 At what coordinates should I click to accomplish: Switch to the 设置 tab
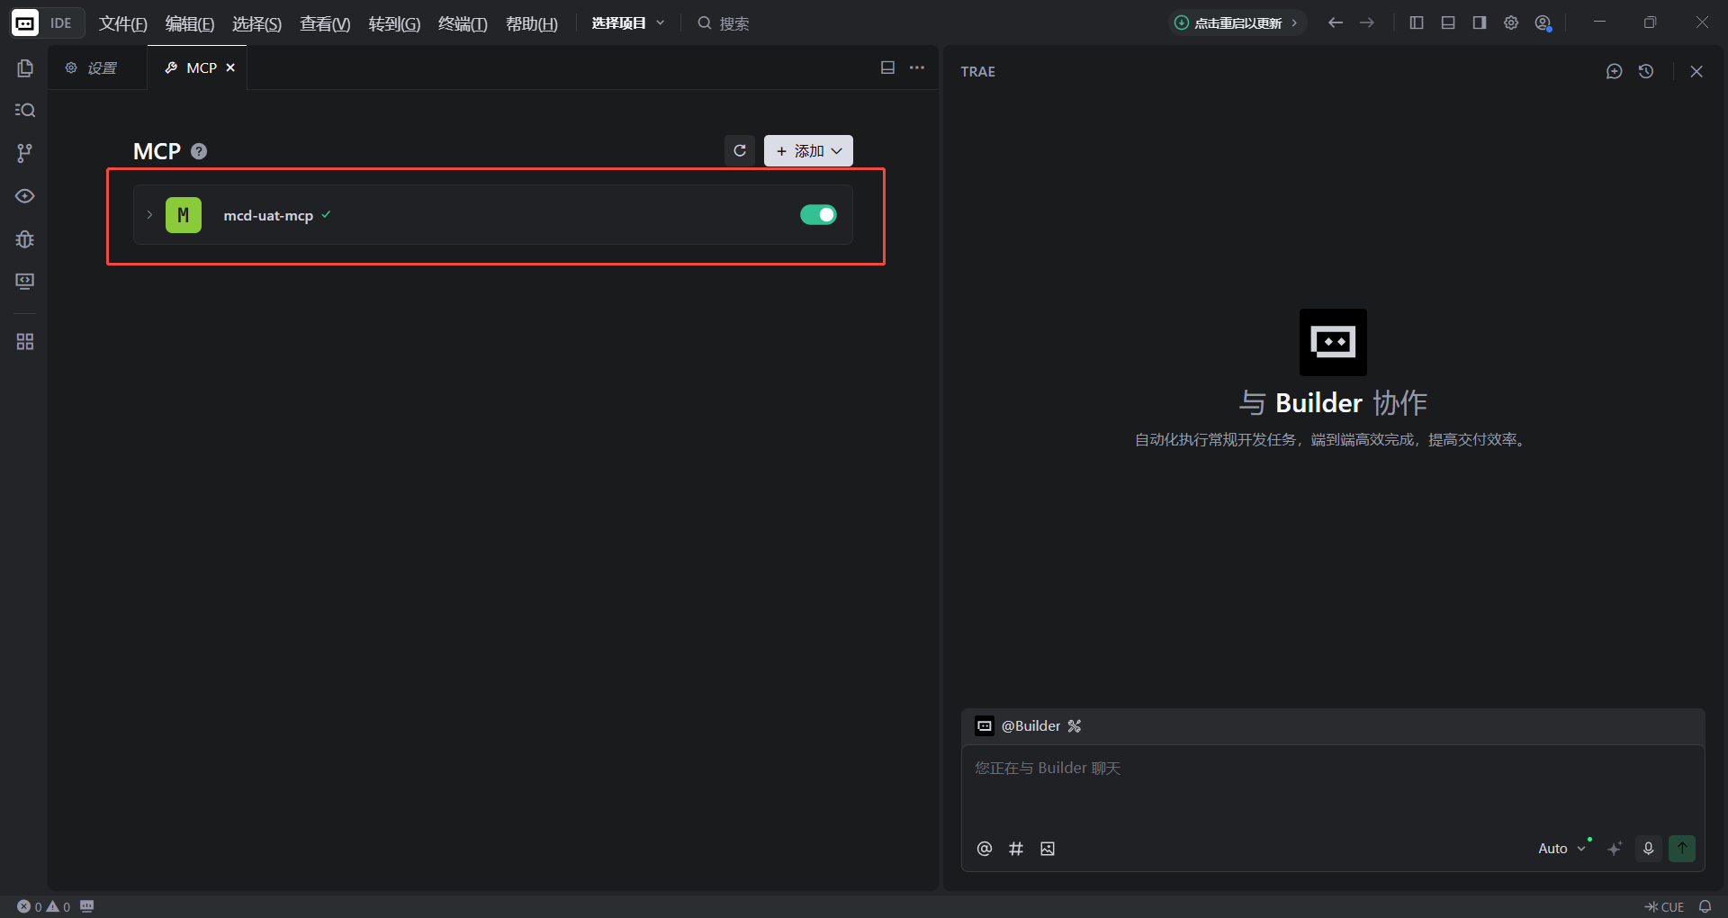tap(93, 68)
